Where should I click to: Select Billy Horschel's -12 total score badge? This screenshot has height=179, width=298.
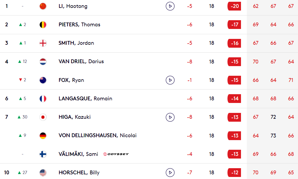tap(234, 173)
